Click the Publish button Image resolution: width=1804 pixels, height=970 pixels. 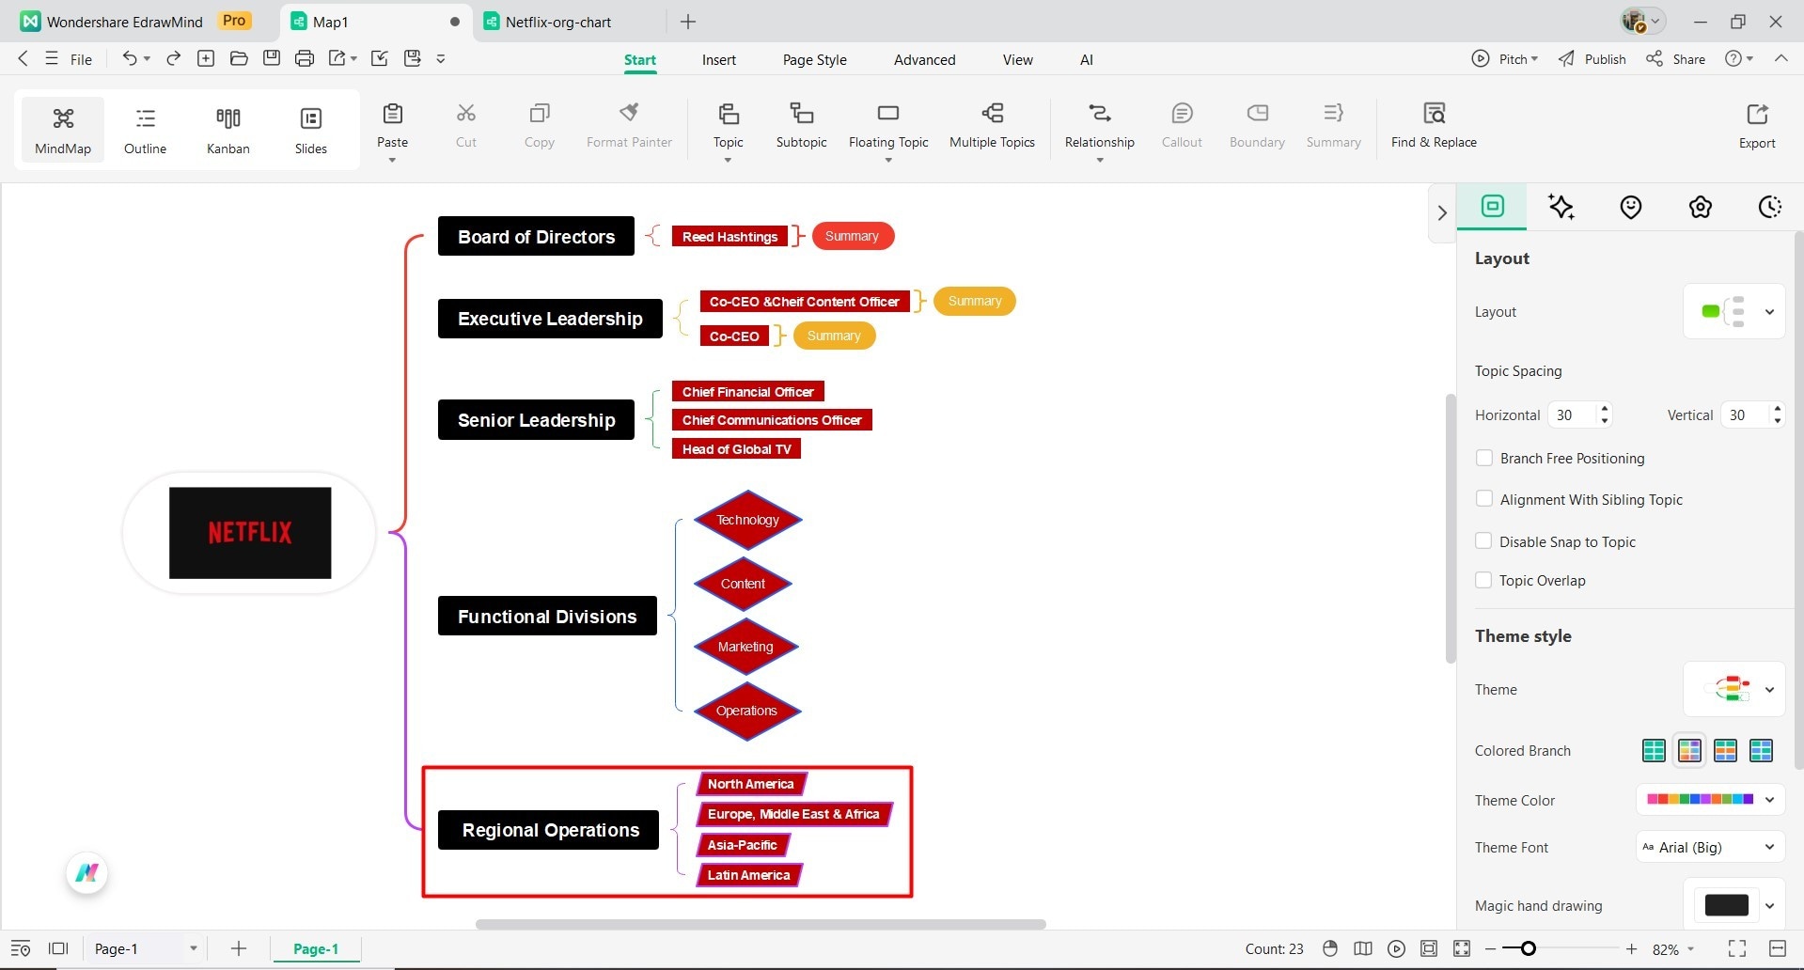point(1592,58)
